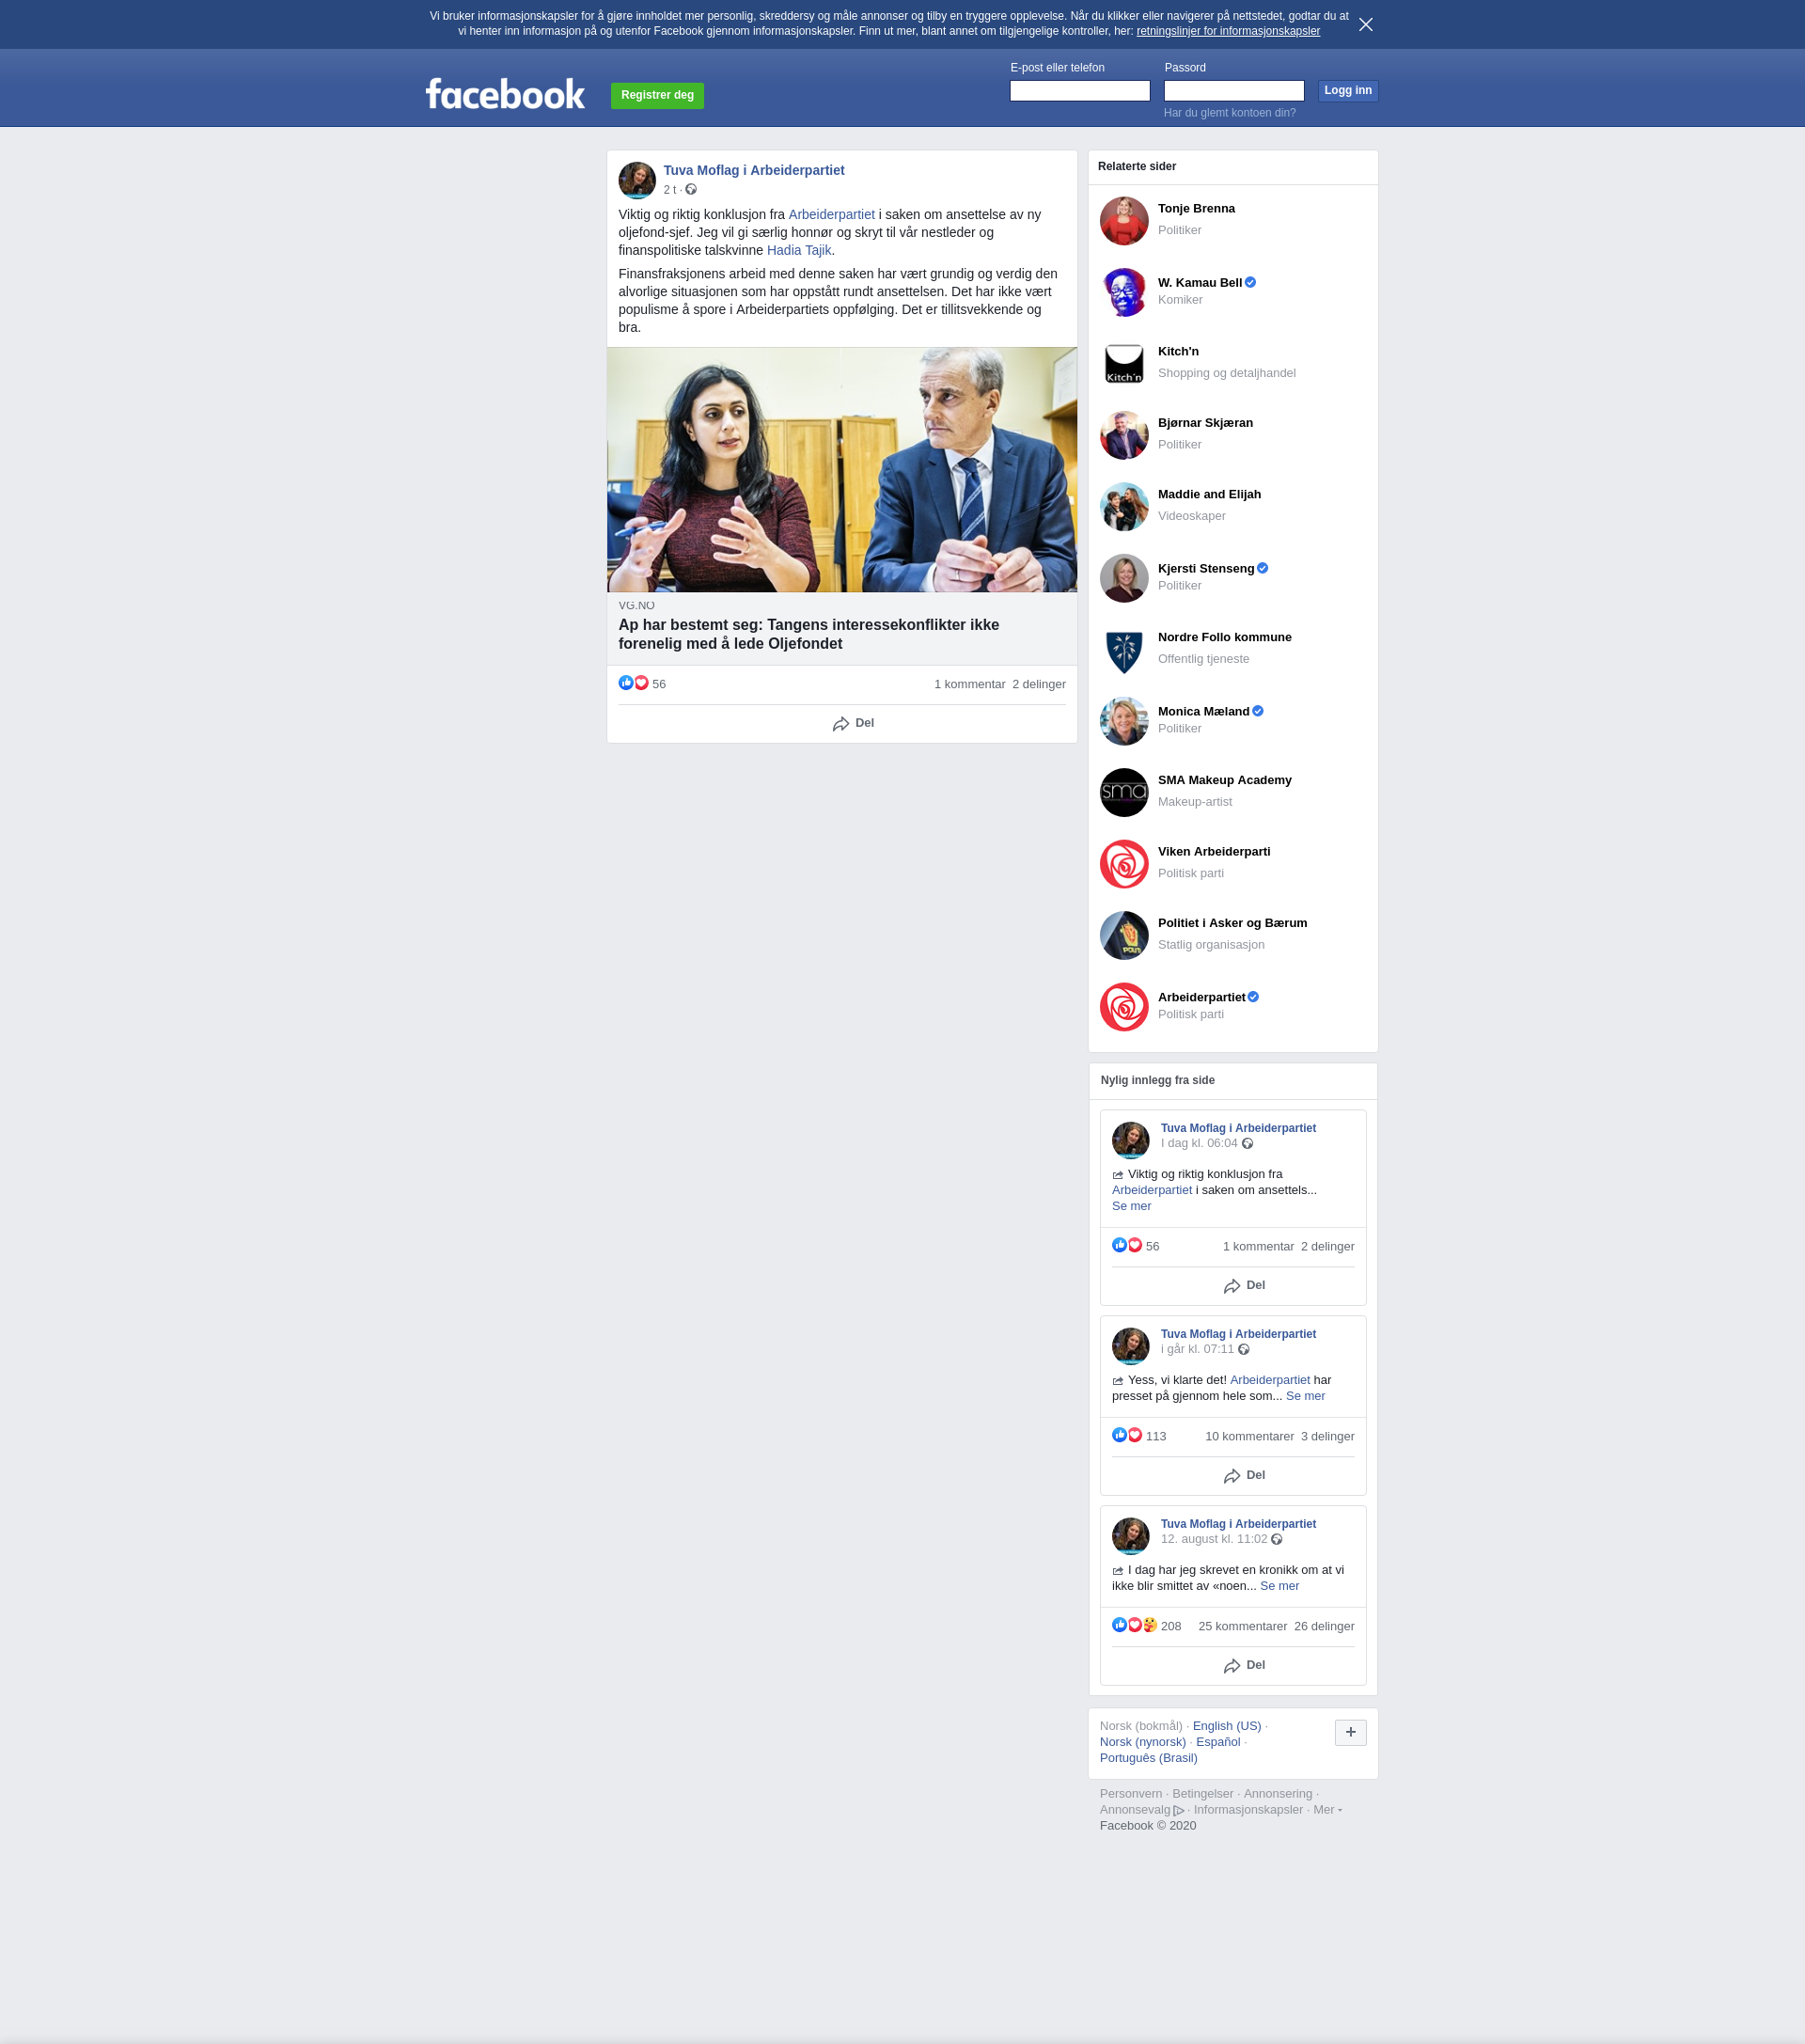Screen dimensions: 1805x2044
Task: Switch language to Português (Brasil)
Action: click(x=1148, y=1758)
